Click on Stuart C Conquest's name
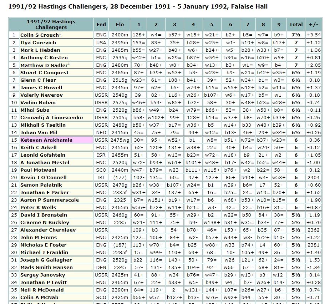This screenshot has width=330, height=304. (44, 73)
